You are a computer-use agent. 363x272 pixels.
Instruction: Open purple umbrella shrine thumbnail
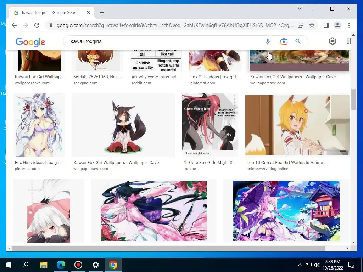pos(286,211)
